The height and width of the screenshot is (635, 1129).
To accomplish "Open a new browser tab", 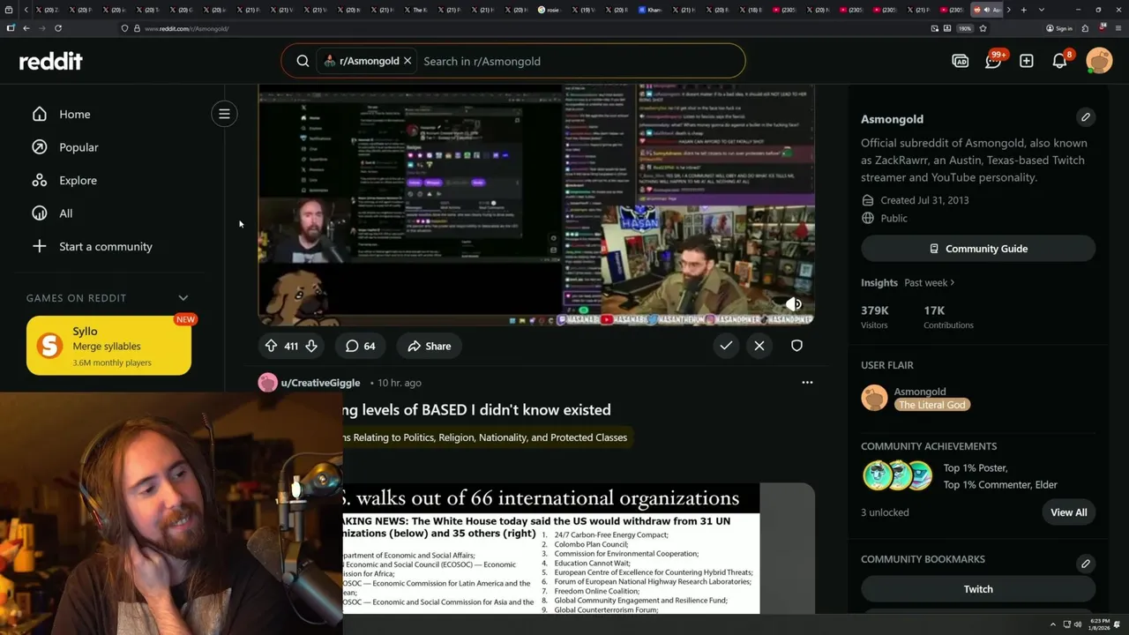I will coord(1023,10).
